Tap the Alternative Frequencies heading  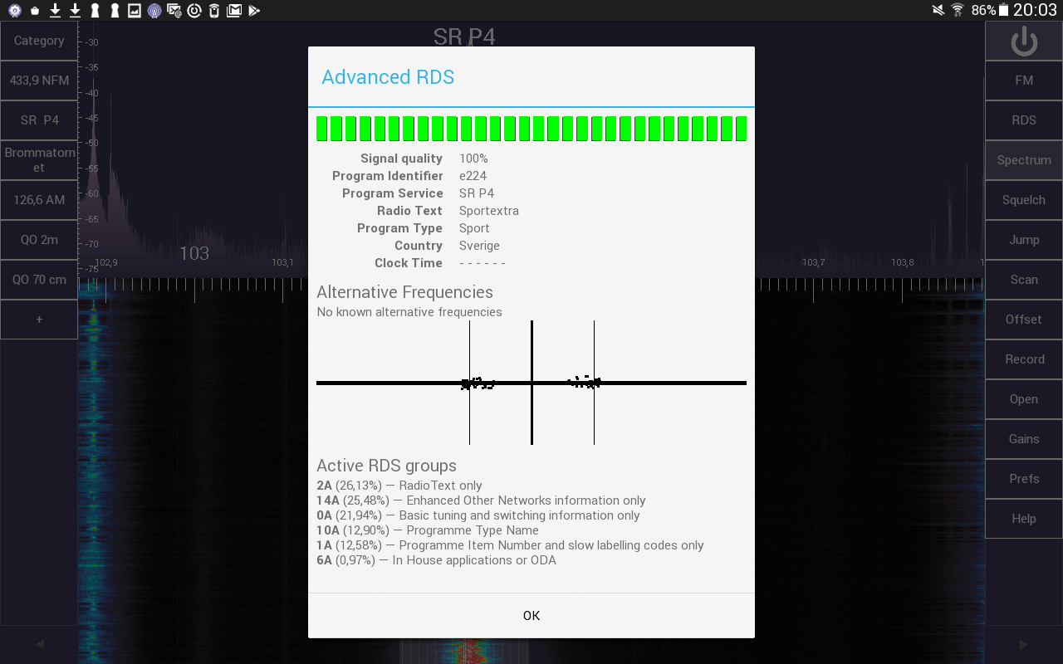[404, 292]
